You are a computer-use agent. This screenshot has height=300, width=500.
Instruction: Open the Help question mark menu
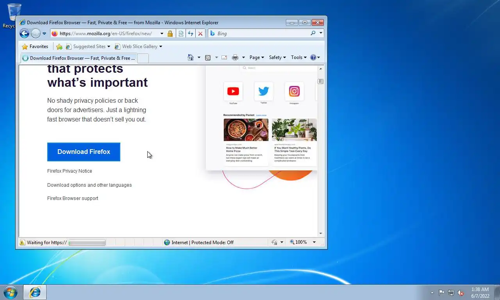point(315,57)
